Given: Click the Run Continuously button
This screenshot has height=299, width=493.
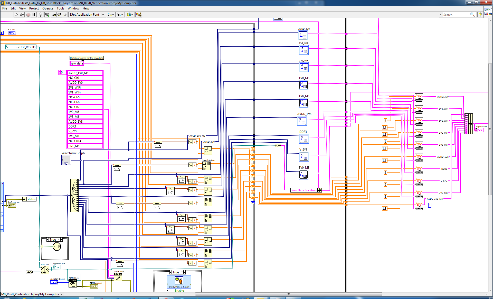Looking at the screenshot, I should [x=22, y=15].
